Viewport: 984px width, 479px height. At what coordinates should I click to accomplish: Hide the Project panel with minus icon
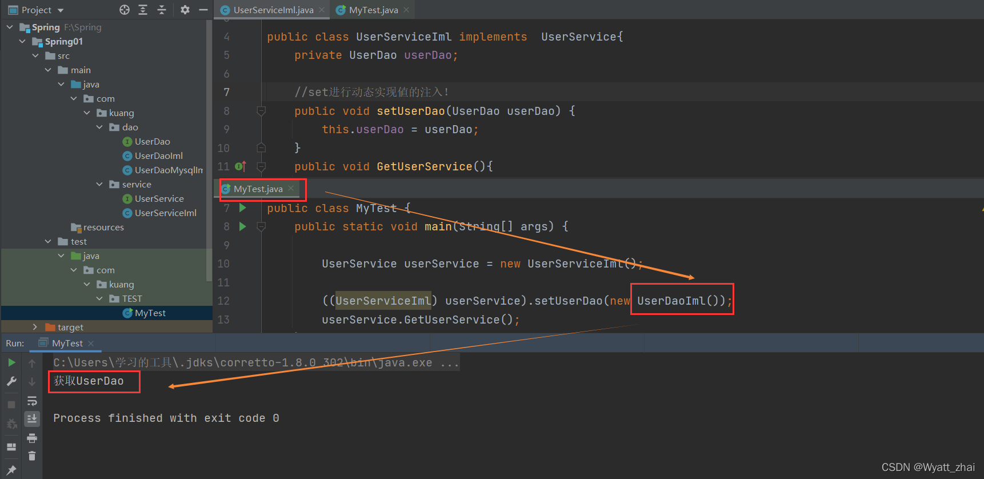(x=203, y=10)
